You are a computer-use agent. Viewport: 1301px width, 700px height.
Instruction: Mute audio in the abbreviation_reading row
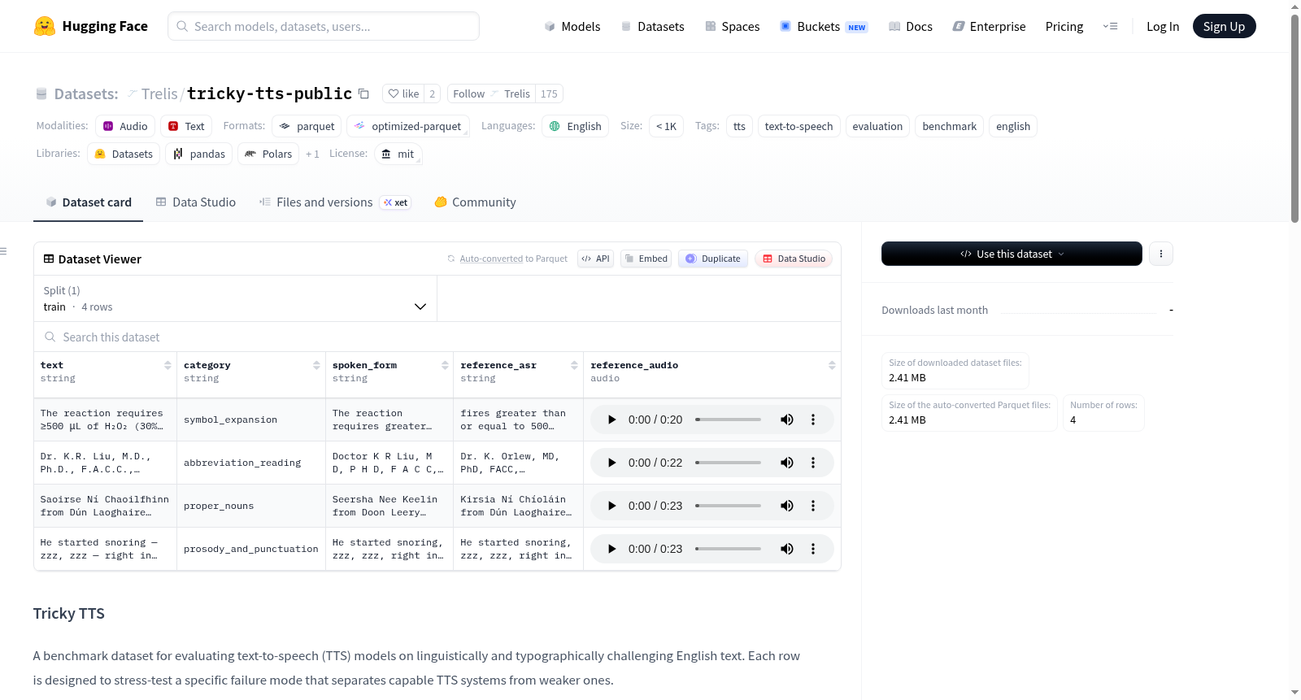[x=787, y=463]
